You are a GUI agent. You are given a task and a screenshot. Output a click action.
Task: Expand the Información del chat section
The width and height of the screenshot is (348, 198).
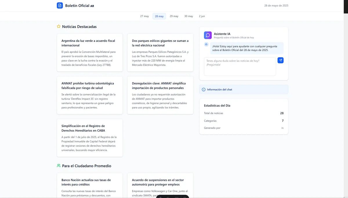tap(244, 89)
